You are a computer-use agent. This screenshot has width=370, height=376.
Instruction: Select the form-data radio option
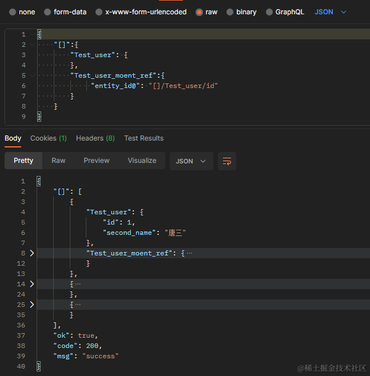(x=47, y=12)
